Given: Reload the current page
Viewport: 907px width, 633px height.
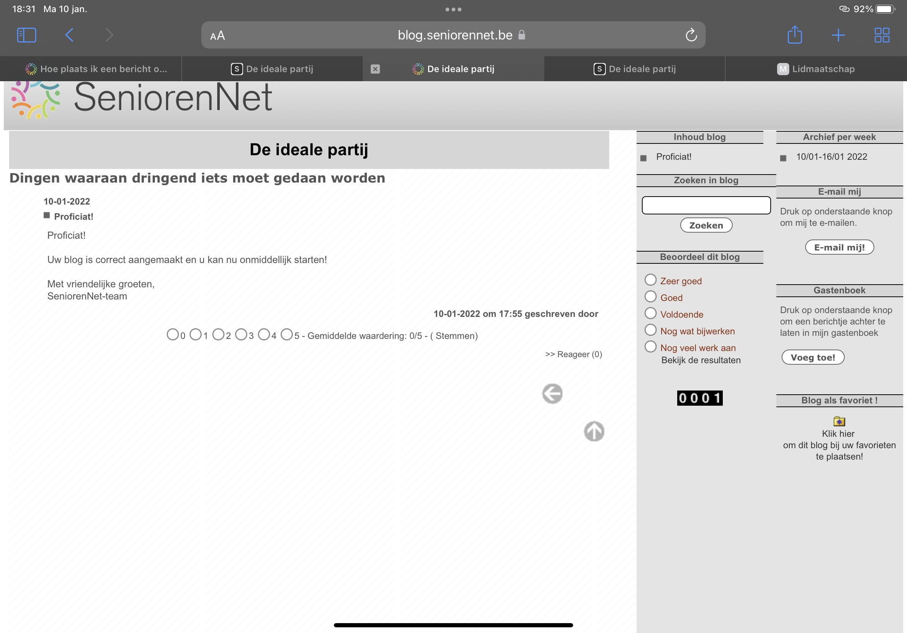Looking at the screenshot, I should 691,35.
